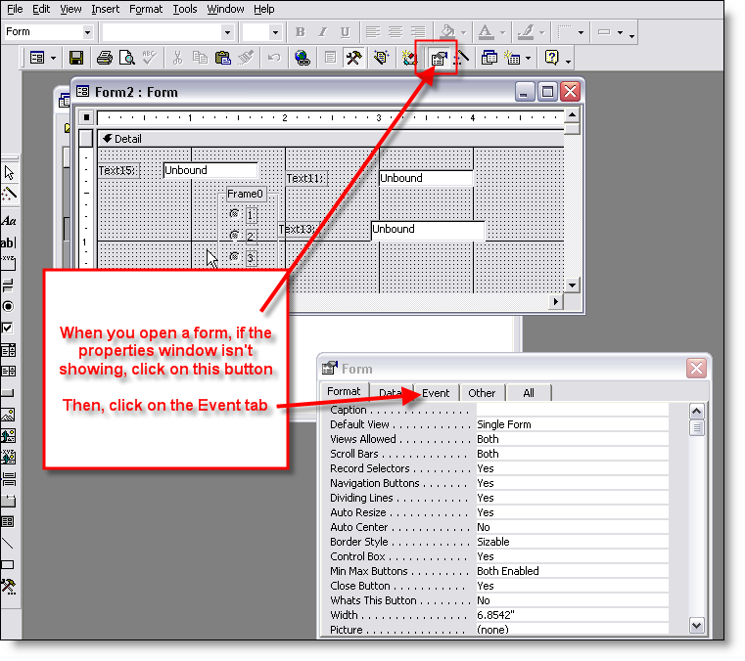
Task: Click the Insert Hyperlink globe icon
Action: tap(303, 58)
